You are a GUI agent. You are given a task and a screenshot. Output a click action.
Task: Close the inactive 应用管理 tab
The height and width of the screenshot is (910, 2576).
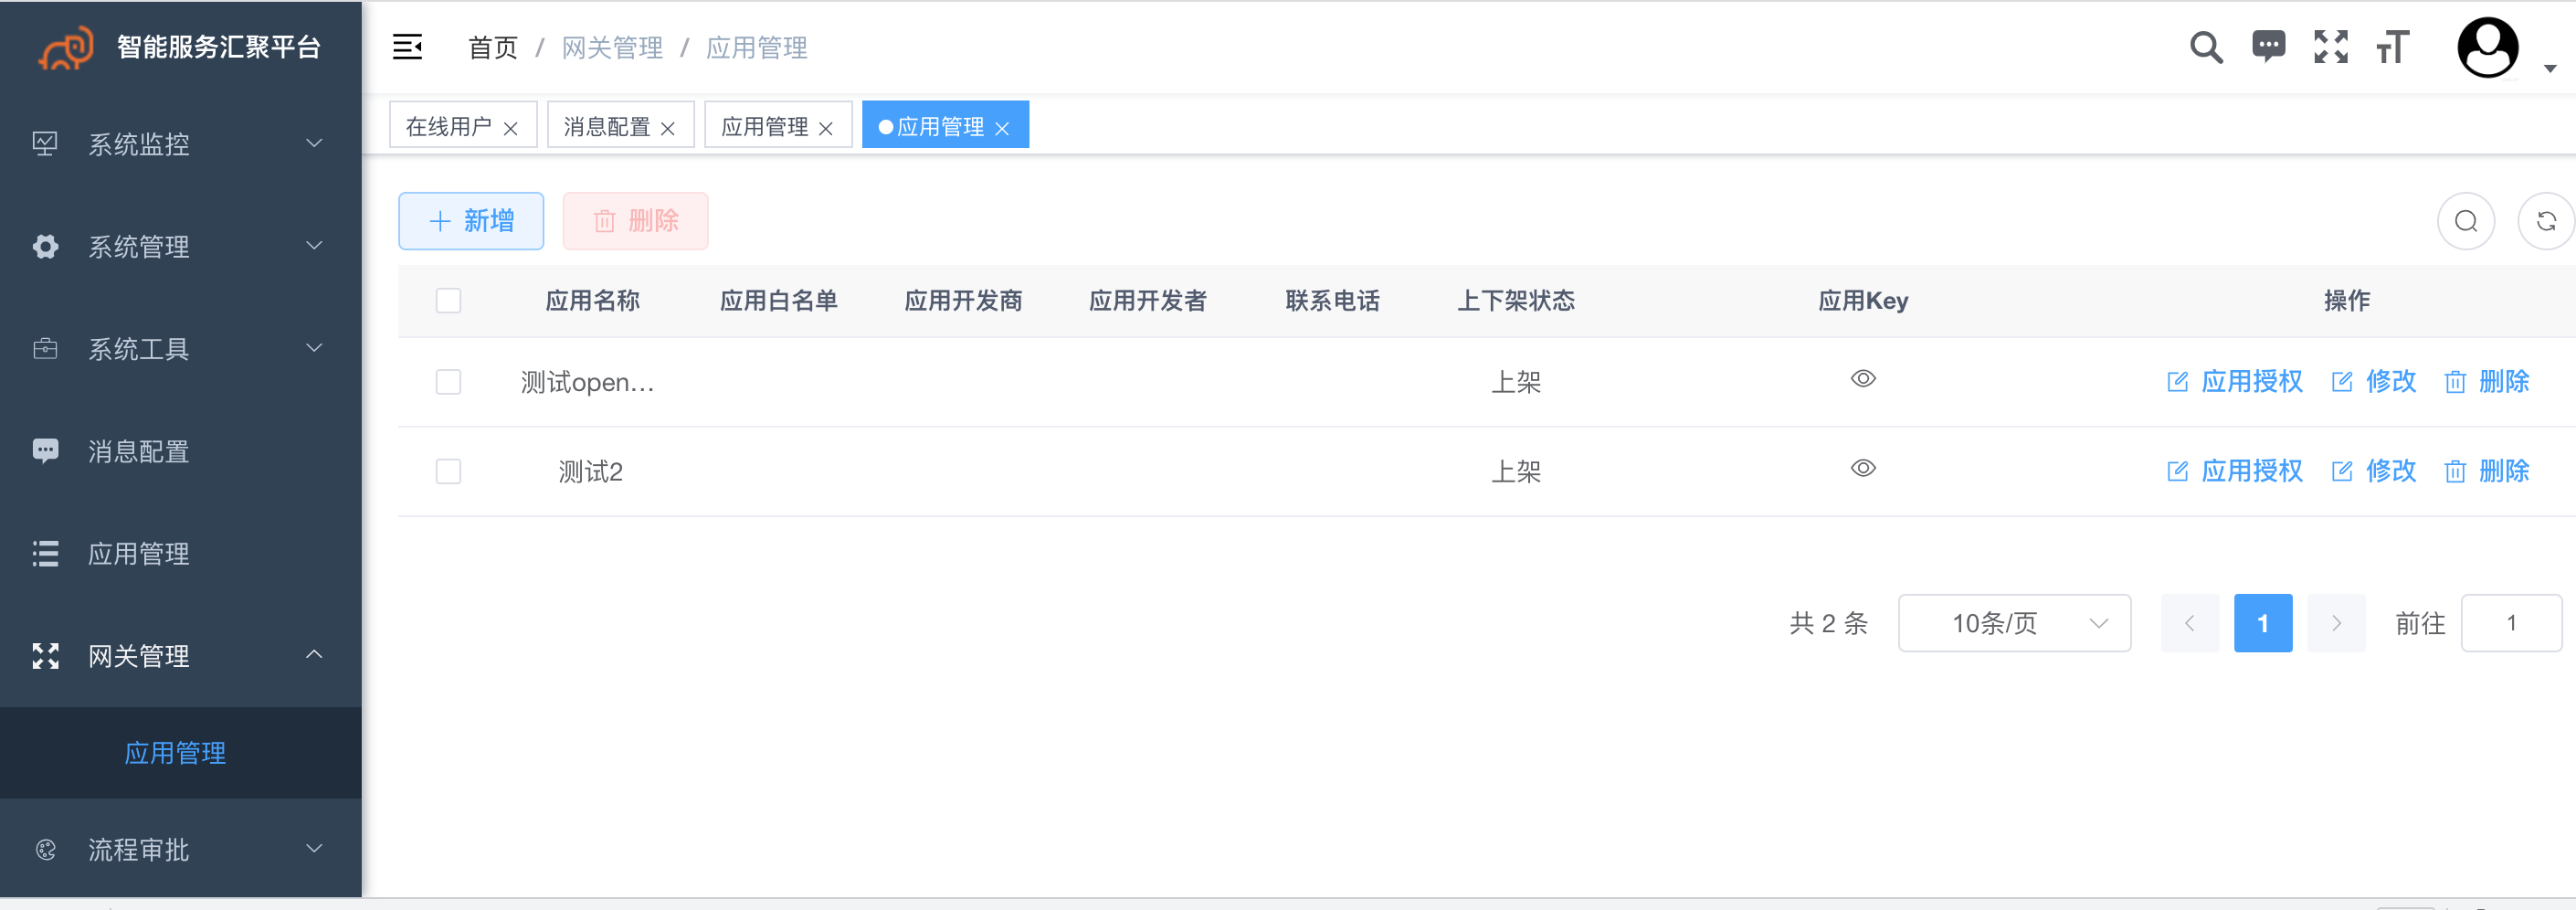tap(826, 128)
